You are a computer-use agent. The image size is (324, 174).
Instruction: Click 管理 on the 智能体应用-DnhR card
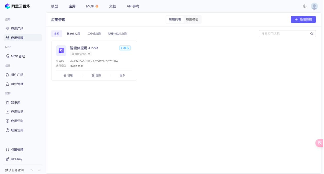68,76
